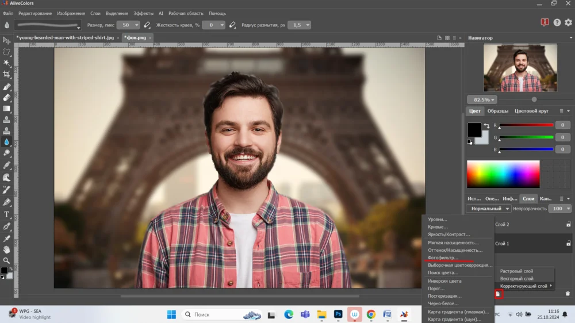Viewport: 575px width, 323px height.
Task: Reset default colors in Color panel
Action: tap(469, 143)
